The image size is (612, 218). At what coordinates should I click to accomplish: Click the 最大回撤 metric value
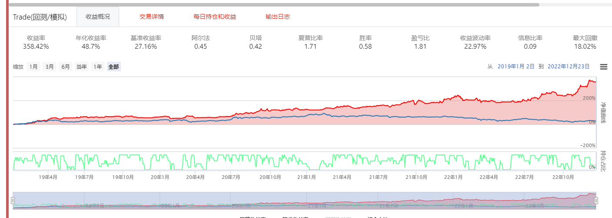pos(585,47)
